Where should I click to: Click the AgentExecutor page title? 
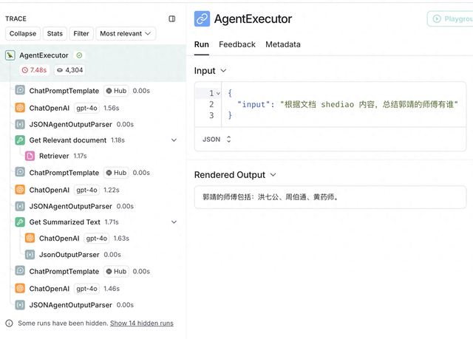(253, 18)
